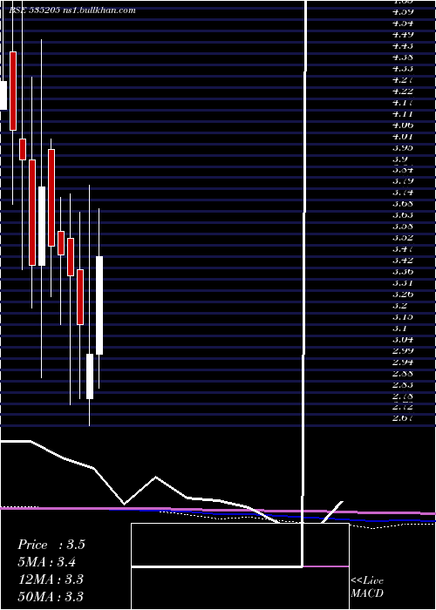Screen dimensions: 436x610
Task: Click the 2.94 price axis label
Action: tap(403, 362)
